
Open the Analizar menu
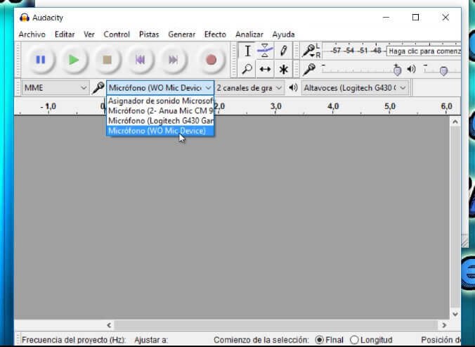[249, 34]
